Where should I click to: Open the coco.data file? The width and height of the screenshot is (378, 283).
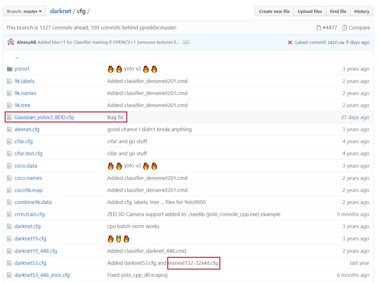26,166
